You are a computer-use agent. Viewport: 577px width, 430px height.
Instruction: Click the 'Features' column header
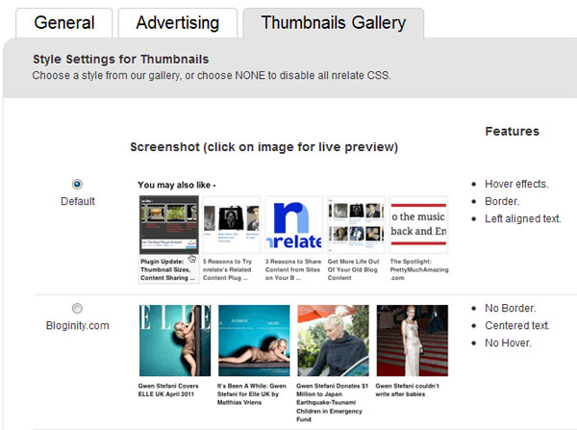pos(513,132)
